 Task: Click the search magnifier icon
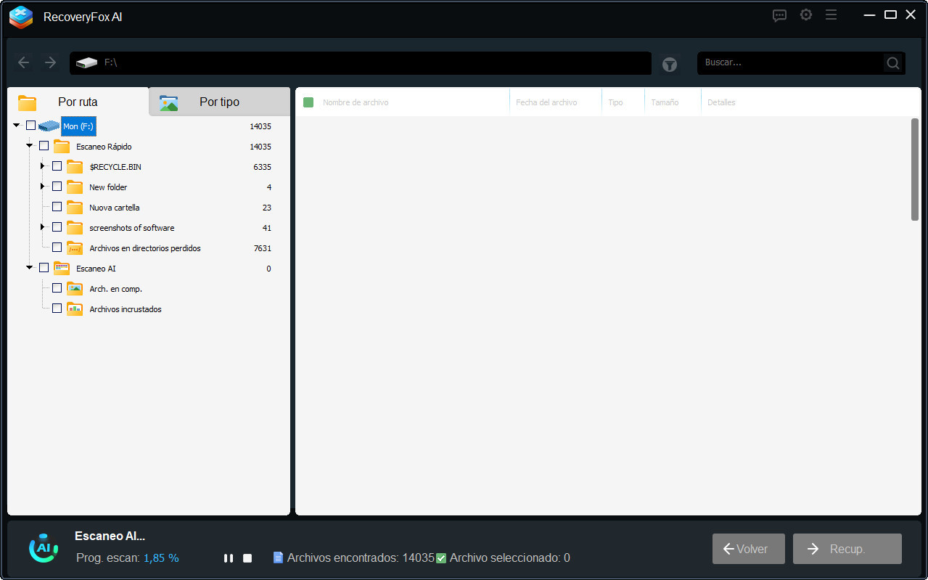892,63
